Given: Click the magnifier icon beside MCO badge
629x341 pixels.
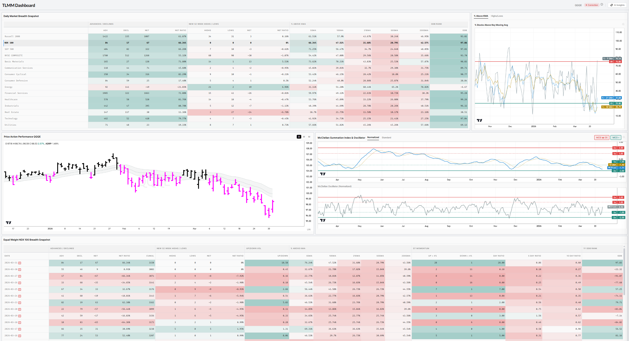Looking at the screenshot, I should (624, 137).
